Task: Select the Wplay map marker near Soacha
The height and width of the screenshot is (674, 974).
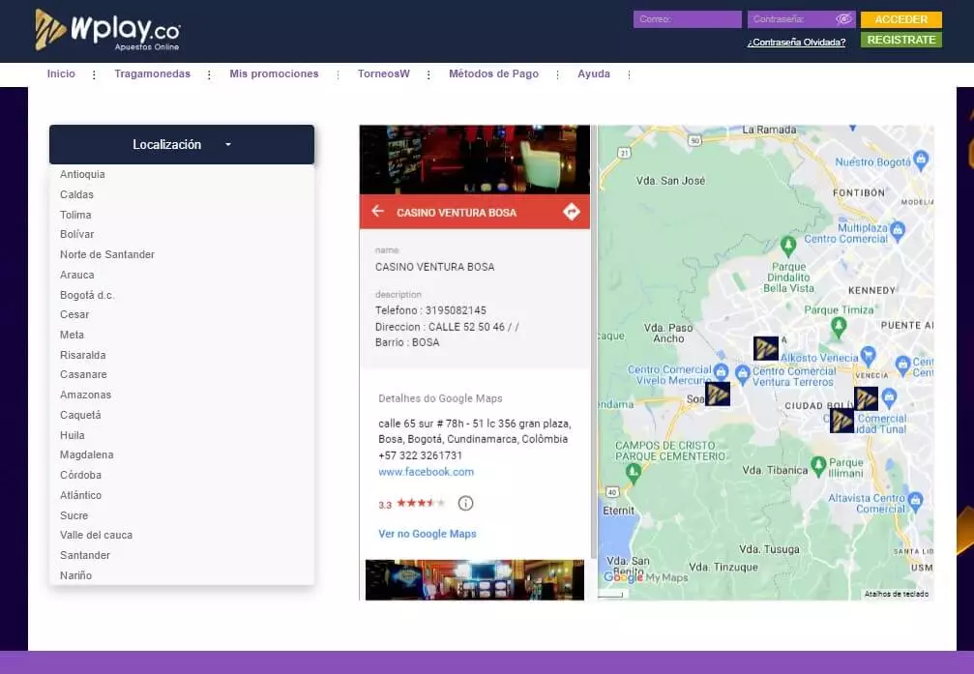Action: click(717, 394)
